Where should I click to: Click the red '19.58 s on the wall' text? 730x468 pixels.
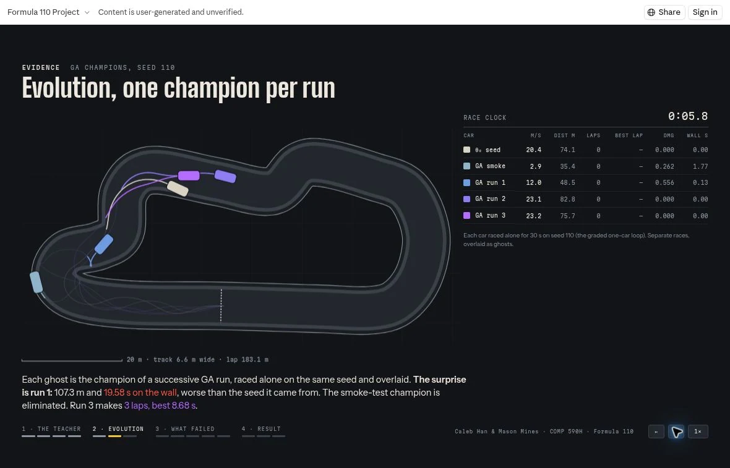coord(140,392)
